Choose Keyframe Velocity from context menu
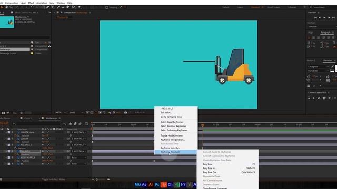 coord(170,148)
